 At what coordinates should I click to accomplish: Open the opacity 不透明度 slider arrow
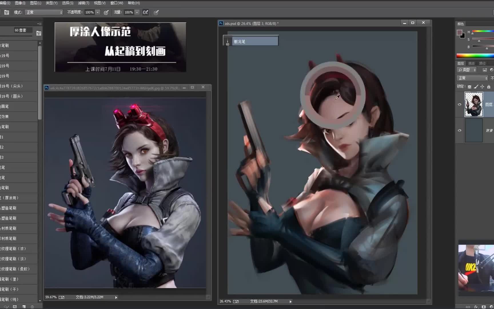pos(98,12)
